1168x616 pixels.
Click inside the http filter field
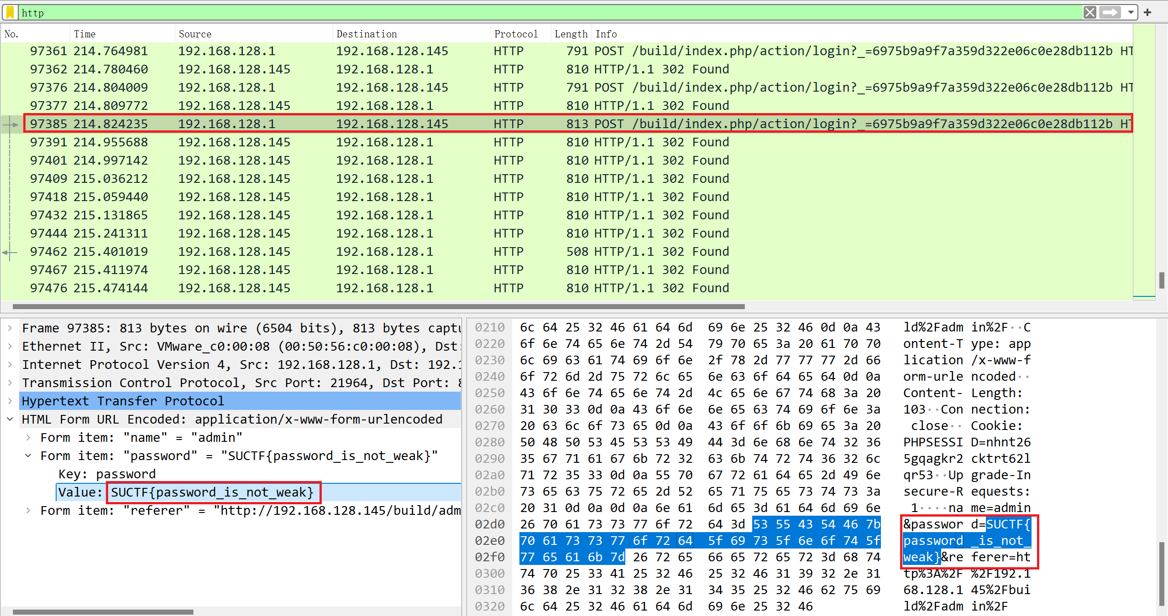tap(548, 13)
